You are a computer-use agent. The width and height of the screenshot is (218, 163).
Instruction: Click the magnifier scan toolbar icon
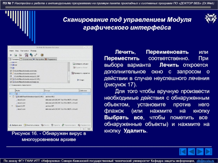pos(26,55)
